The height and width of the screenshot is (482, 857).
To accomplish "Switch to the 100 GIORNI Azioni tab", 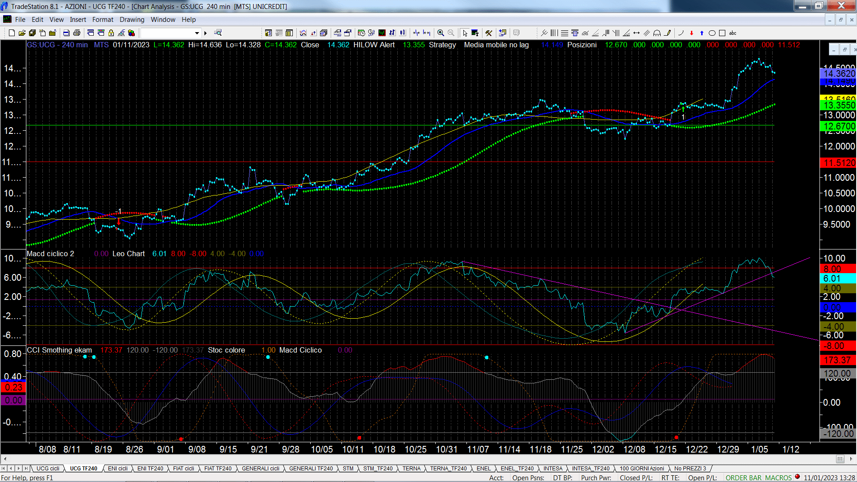I will coord(641,469).
